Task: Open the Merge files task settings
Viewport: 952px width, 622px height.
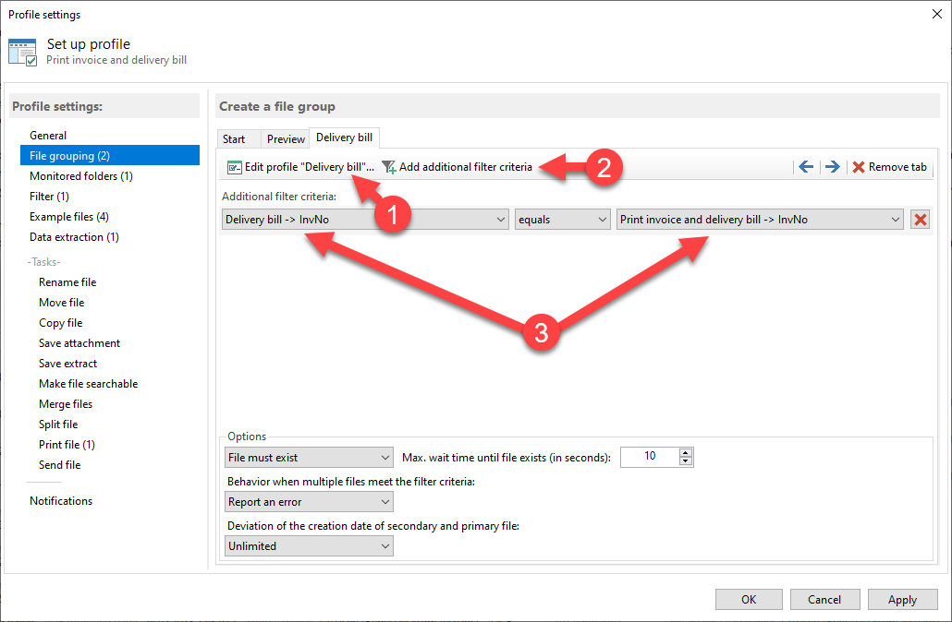Action: tap(66, 404)
